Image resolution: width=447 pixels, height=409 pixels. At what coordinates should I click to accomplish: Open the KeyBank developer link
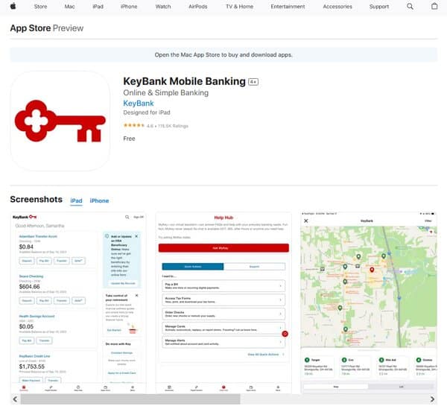click(139, 103)
